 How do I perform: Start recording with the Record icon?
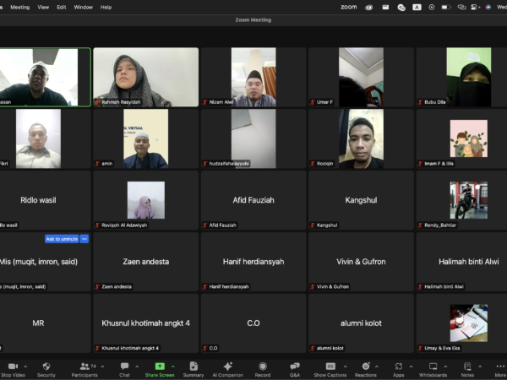263,366
